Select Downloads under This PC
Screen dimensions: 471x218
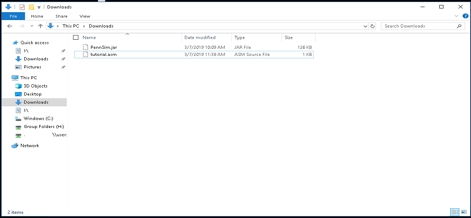pyautogui.click(x=36, y=102)
